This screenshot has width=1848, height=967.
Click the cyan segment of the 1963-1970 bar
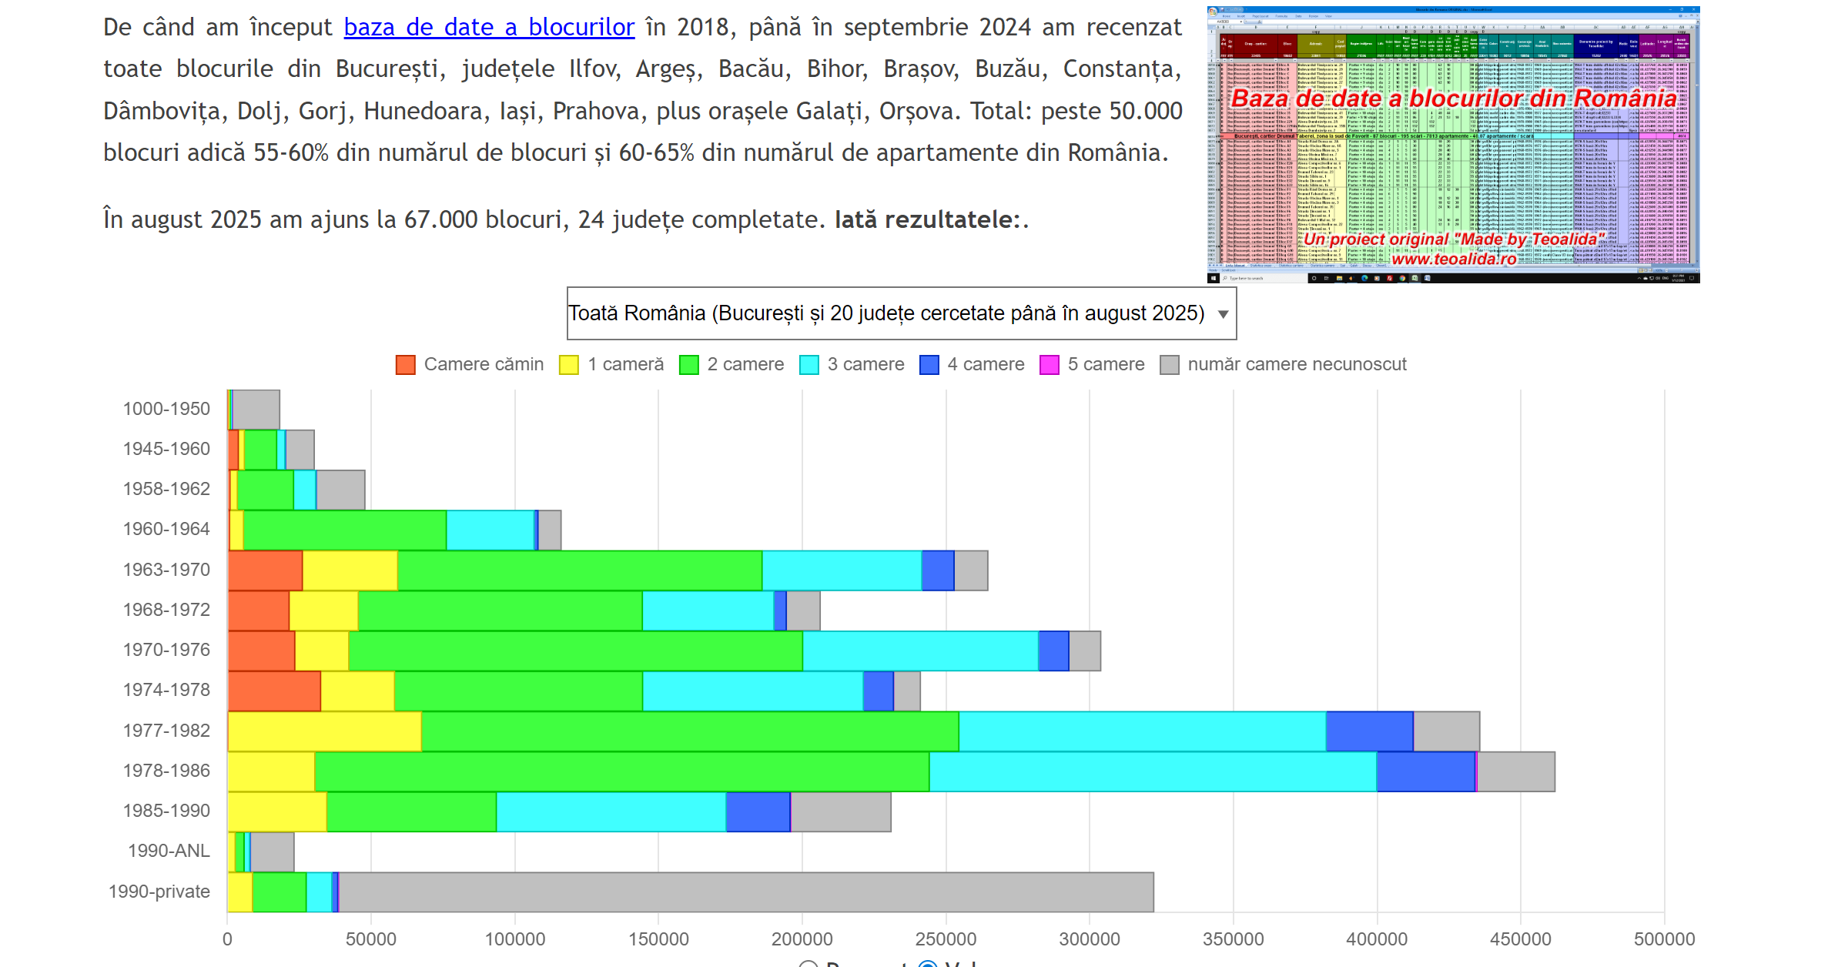click(x=842, y=570)
